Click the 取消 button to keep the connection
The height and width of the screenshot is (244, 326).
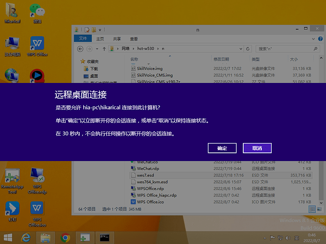pos(257,148)
